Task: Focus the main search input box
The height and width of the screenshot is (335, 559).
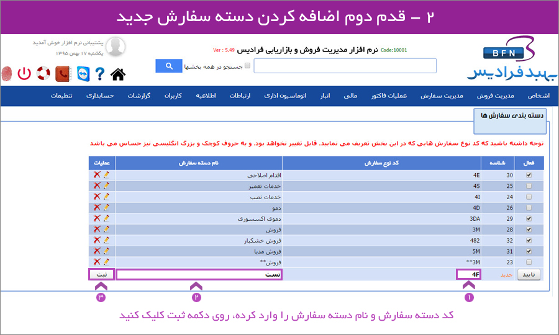Action: click(x=345, y=66)
